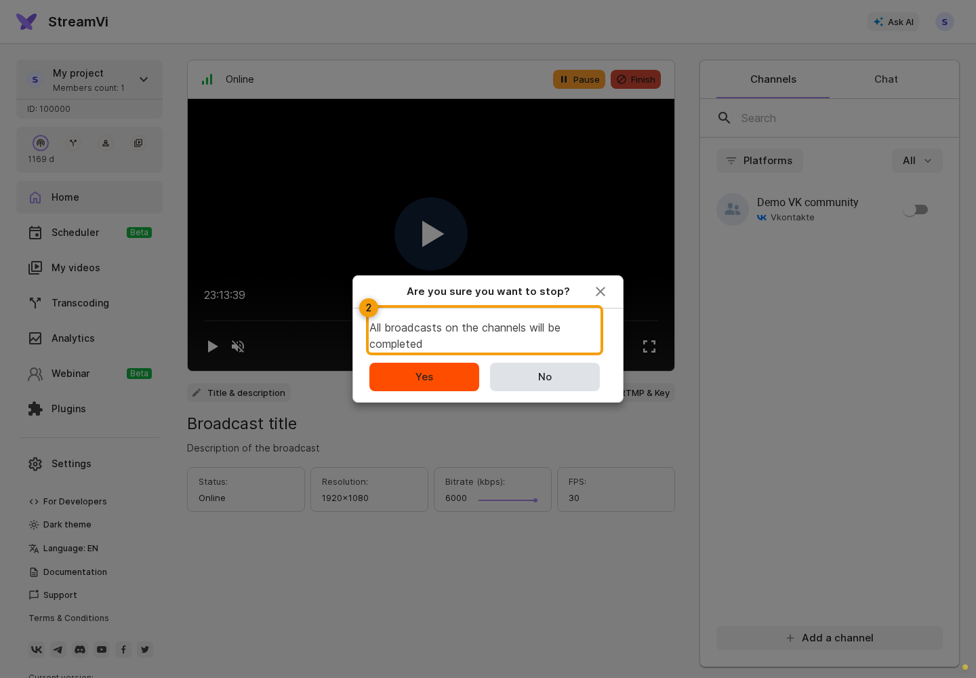Pause the online broadcast
Screen dimensions: 976x678
coord(579,79)
